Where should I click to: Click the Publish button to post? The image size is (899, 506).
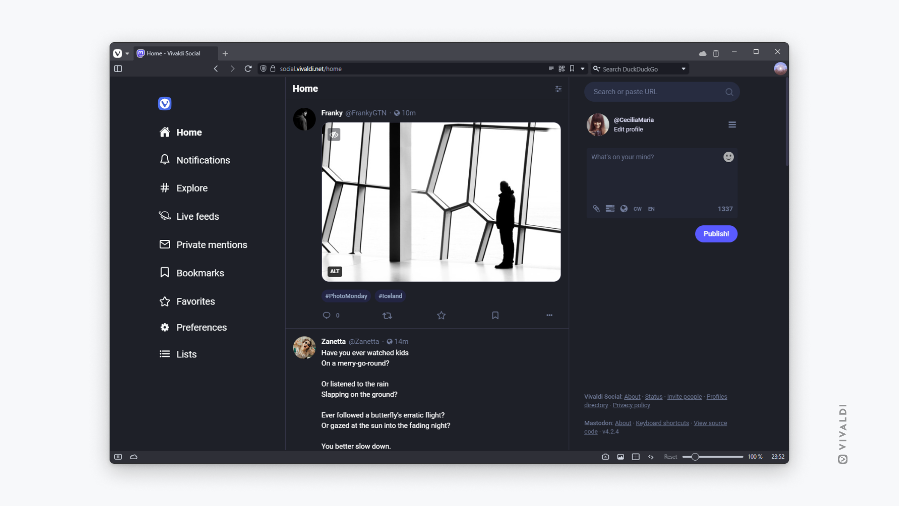pyautogui.click(x=716, y=233)
